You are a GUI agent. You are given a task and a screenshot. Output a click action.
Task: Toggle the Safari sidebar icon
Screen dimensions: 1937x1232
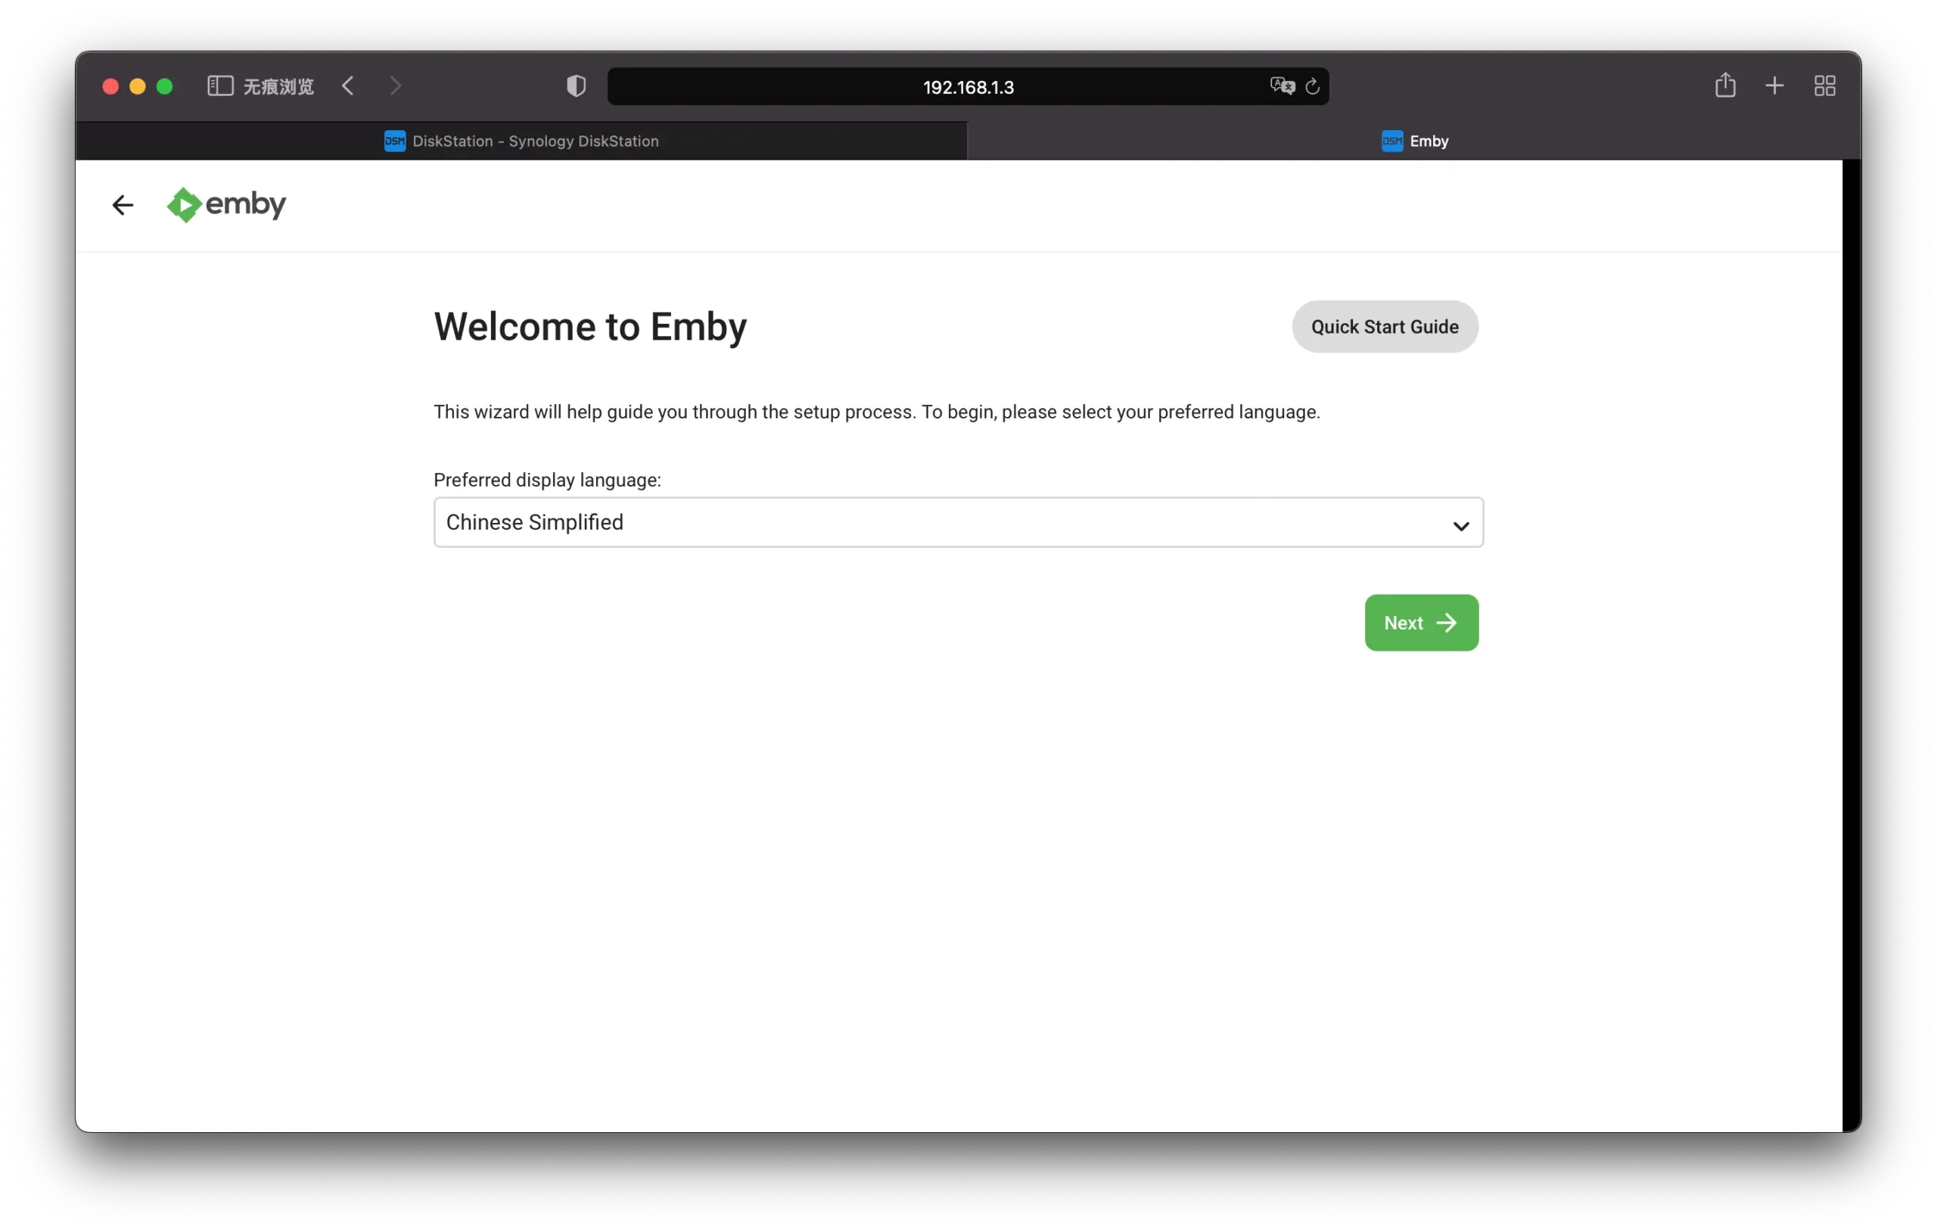[219, 86]
